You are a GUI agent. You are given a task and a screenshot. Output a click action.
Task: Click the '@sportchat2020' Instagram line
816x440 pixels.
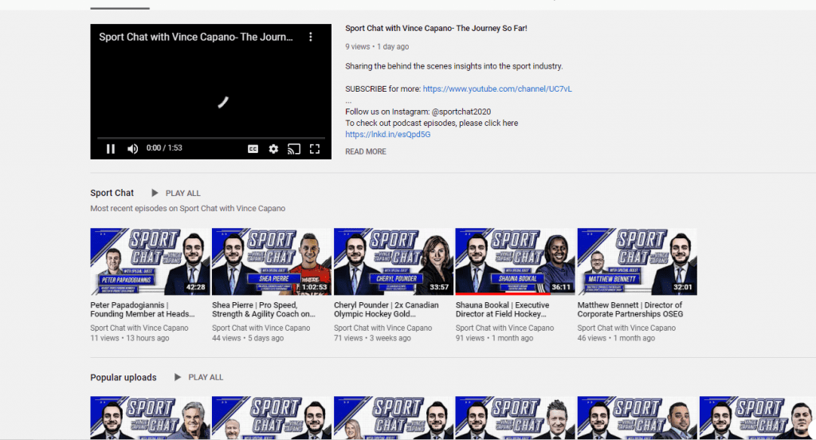click(x=418, y=112)
